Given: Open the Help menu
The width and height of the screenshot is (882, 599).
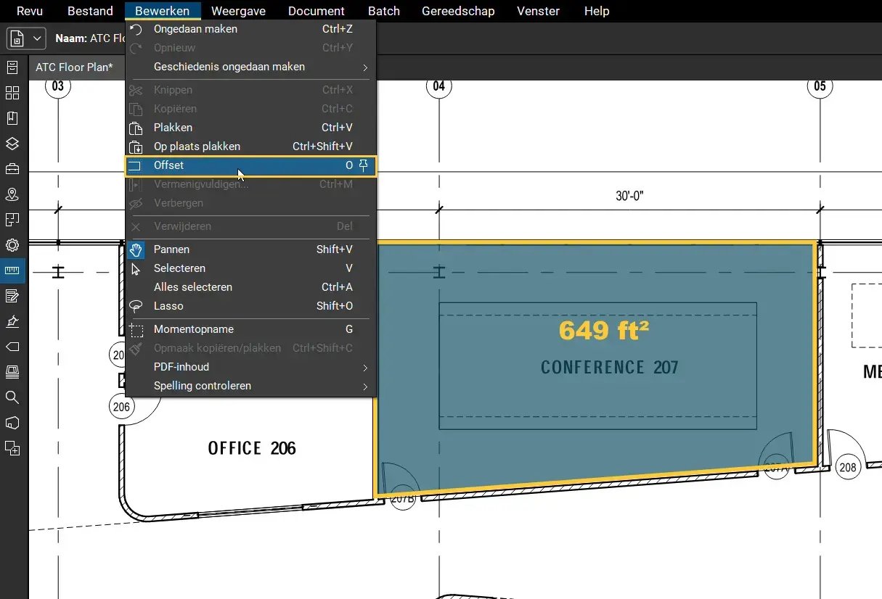Looking at the screenshot, I should point(597,11).
